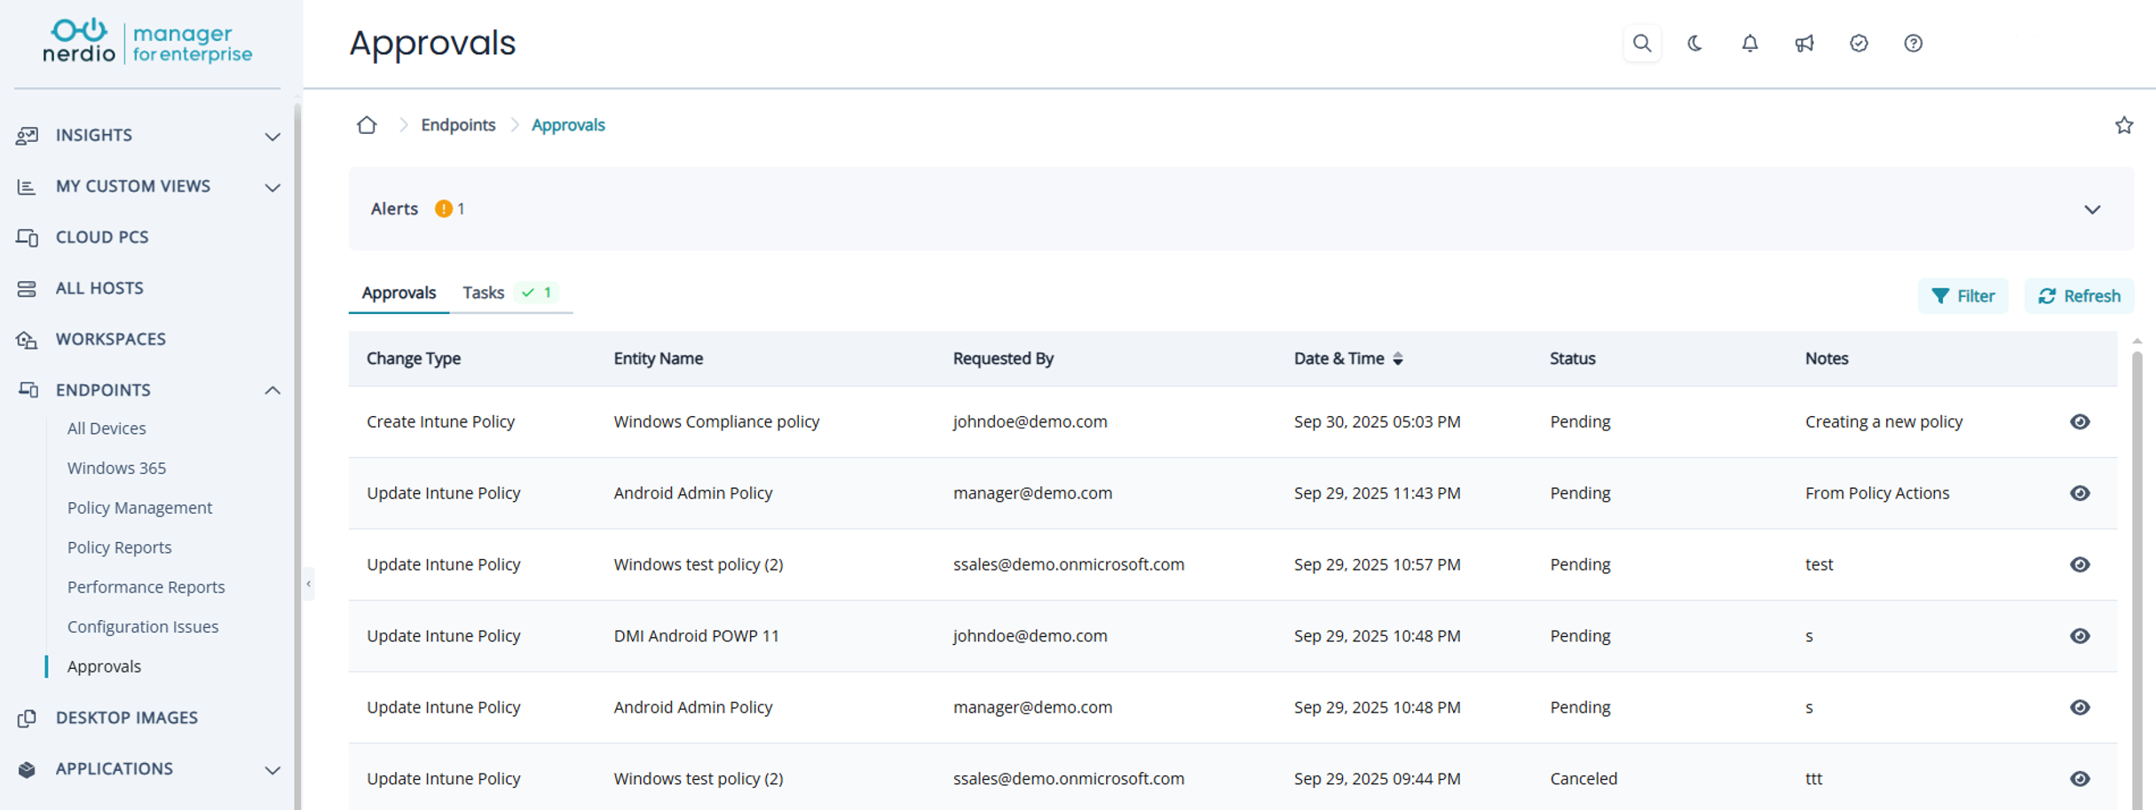
Task: Open the help question mark icon
Action: (x=1913, y=43)
